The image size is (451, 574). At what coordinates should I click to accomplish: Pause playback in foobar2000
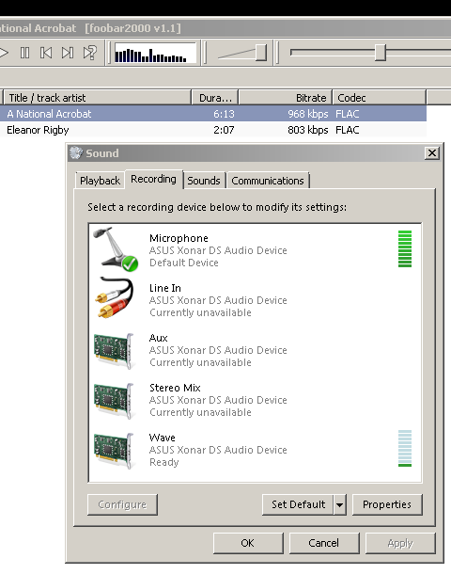coord(24,53)
